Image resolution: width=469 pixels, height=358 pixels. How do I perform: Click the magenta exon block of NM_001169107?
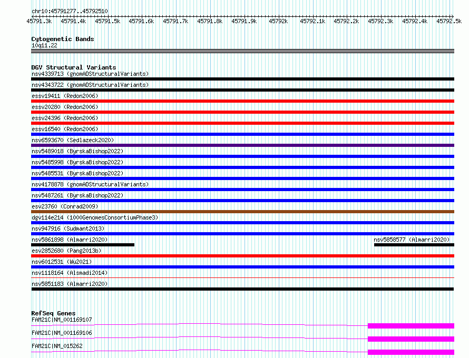click(x=411, y=326)
